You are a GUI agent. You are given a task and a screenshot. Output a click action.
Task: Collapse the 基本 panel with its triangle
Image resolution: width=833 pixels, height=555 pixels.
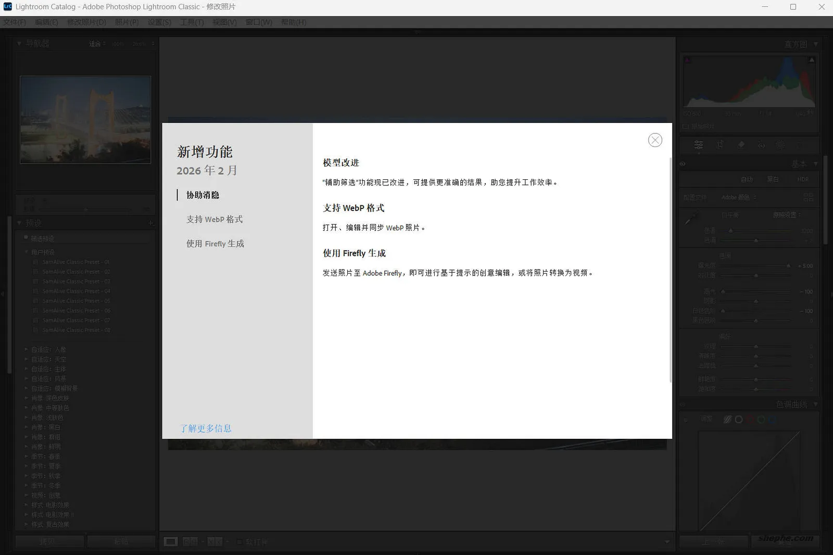point(816,164)
